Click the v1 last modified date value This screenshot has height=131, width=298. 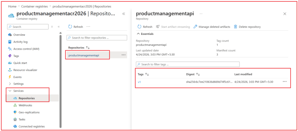254,82
